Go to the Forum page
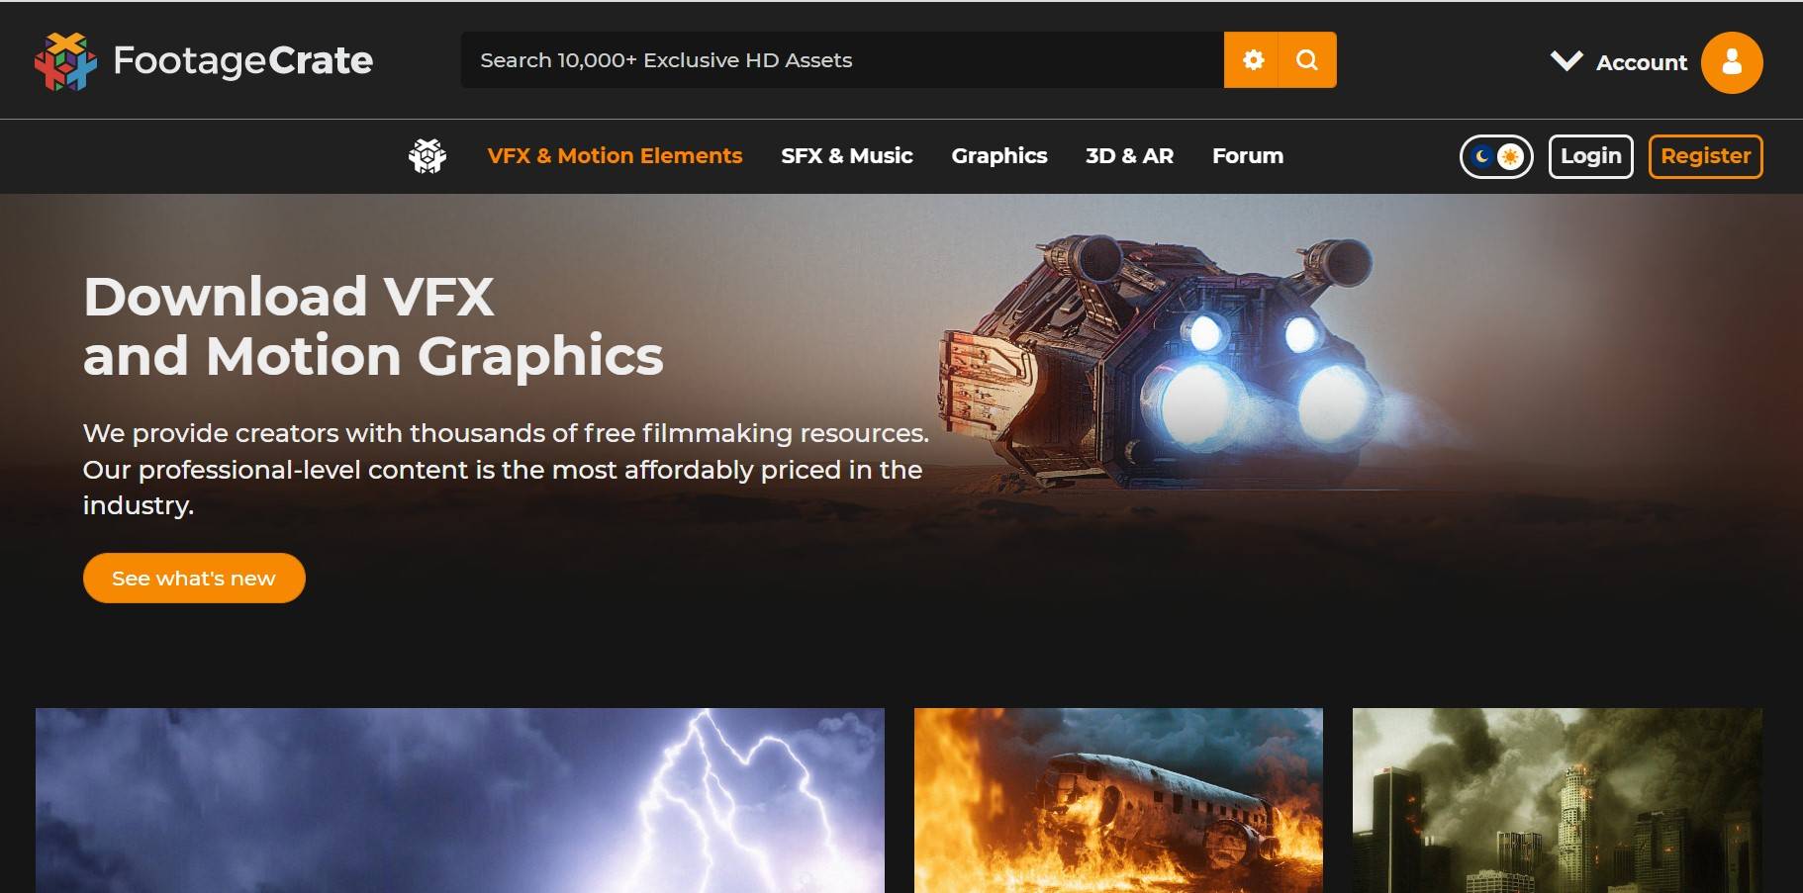Screen dimensions: 1803x893 pos(1248,156)
